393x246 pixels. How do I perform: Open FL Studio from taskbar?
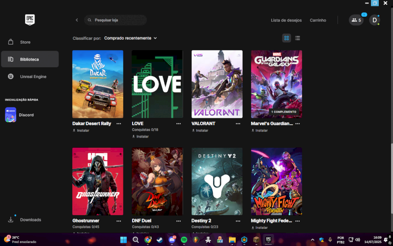click(x=196, y=240)
